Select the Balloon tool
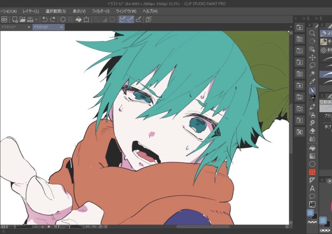Image resolution: width=332 pixels, height=234 pixels. coord(312,196)
